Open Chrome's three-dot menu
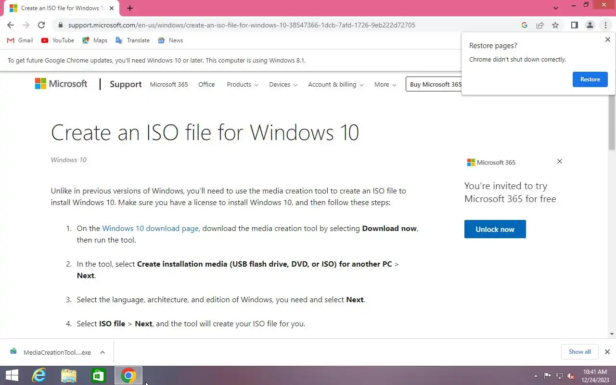This screenshot has height=385, width=616. [605, 25]
